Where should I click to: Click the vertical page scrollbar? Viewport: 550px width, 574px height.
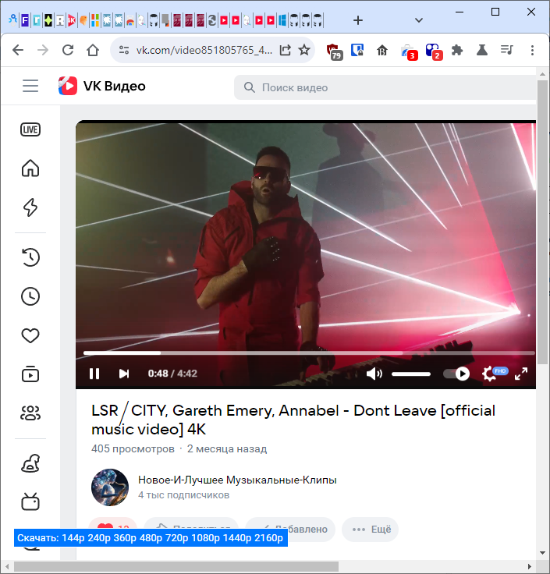[x=542, y=221]
